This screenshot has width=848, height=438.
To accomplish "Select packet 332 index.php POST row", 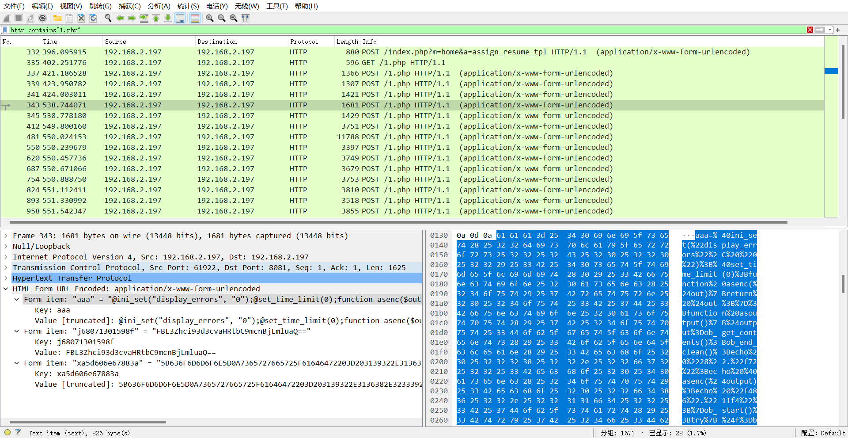I will coord(412,52).
